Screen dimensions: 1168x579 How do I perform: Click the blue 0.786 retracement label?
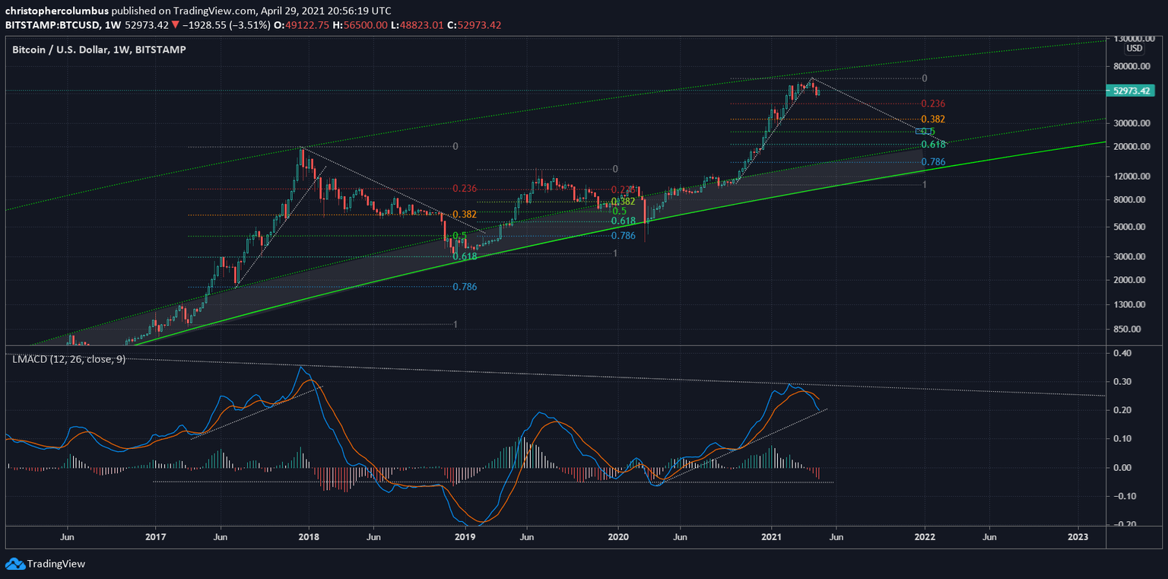click(x=932, y=161)
